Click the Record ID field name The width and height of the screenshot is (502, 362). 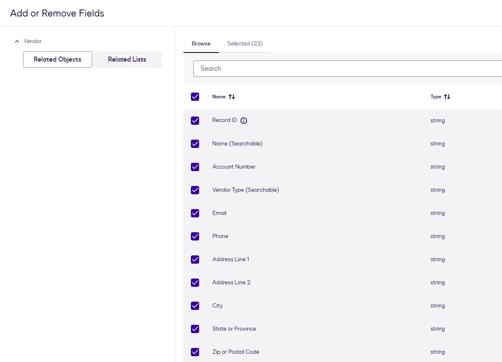coord(225,120)
